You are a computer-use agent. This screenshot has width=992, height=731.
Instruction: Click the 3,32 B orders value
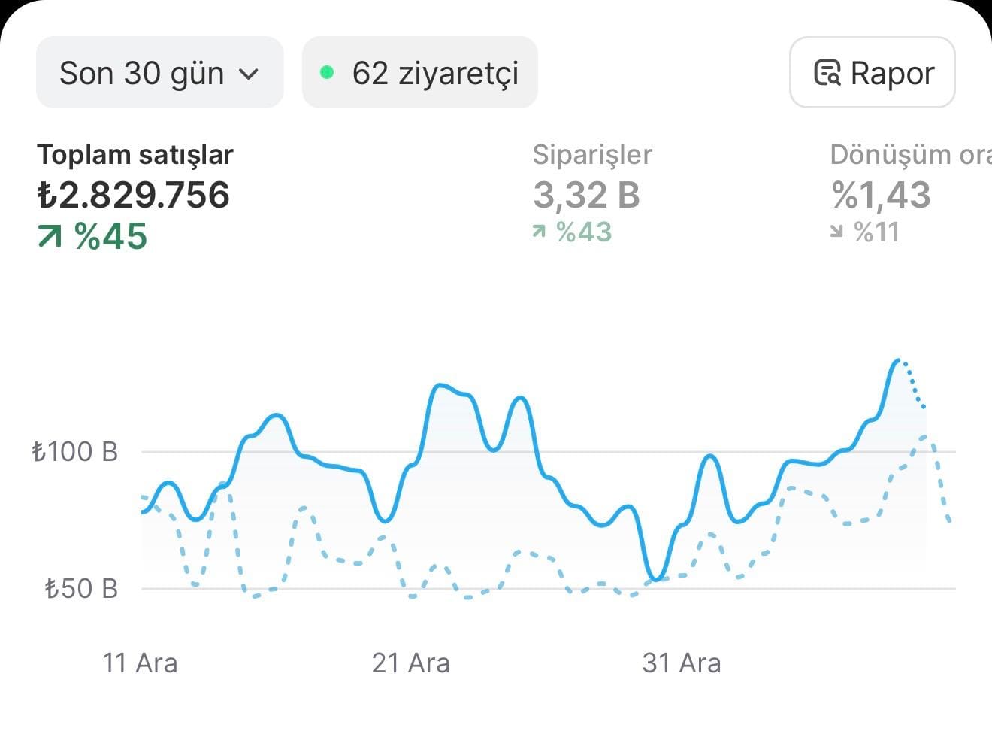[x=586, y=195]
